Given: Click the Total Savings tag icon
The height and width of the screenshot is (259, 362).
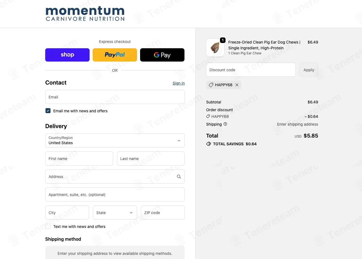Looking at the screenshot, I should [x=209, y=144].
